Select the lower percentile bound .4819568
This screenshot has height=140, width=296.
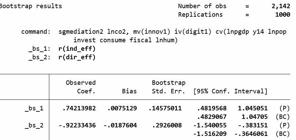click(210, 109)
